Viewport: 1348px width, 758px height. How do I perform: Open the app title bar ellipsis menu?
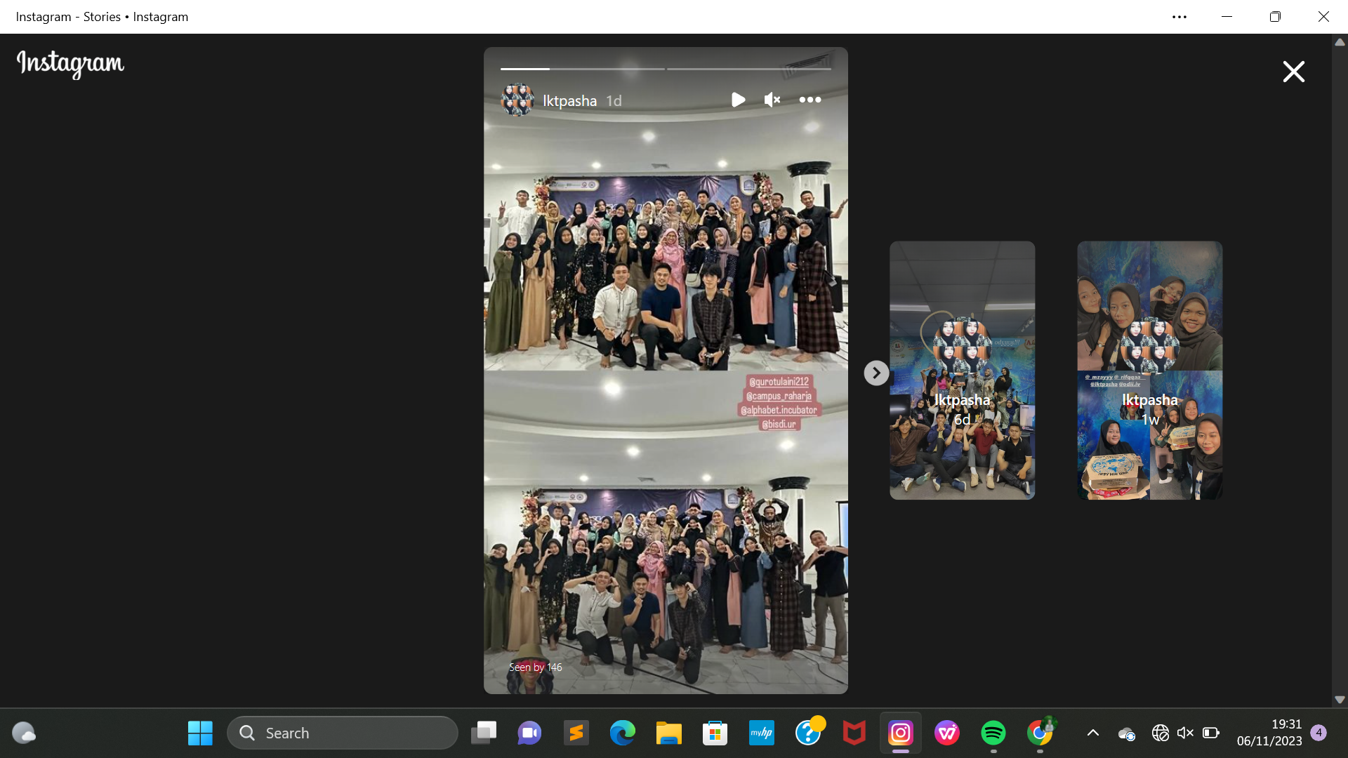1179,17
